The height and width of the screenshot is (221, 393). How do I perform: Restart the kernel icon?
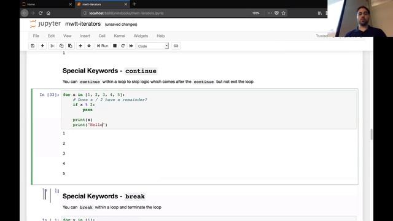123,46
